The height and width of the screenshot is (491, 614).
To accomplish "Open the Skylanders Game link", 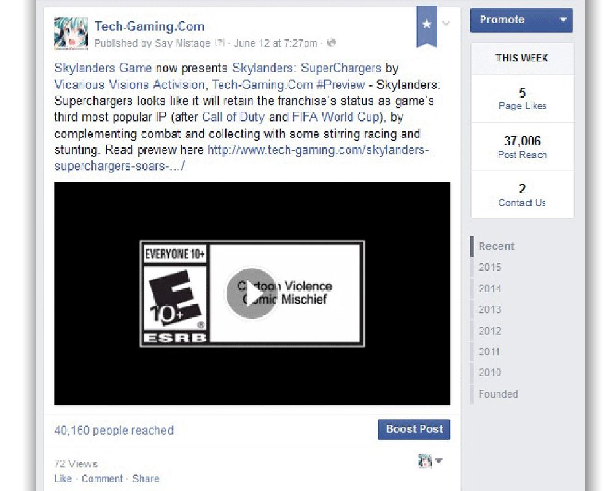I will [103, 68].
